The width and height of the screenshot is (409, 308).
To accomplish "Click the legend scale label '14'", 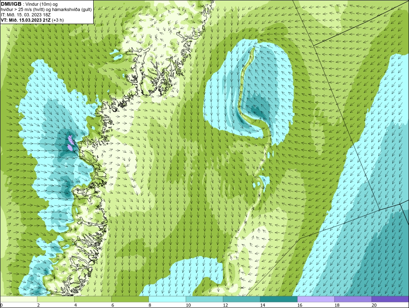I will click(x=263, y=305).
